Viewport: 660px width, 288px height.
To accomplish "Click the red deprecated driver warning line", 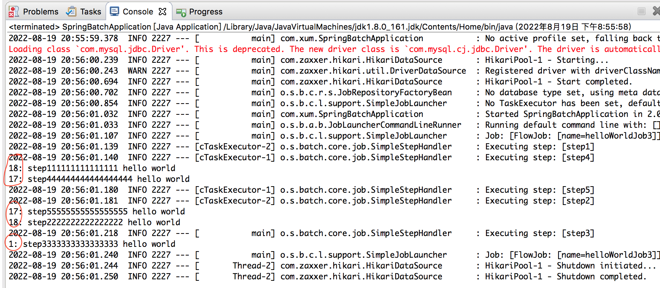I will [x=325, y=49].
